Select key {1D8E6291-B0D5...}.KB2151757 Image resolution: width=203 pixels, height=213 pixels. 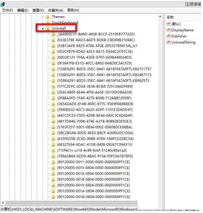pyautogui.click(x=104, y=69)
